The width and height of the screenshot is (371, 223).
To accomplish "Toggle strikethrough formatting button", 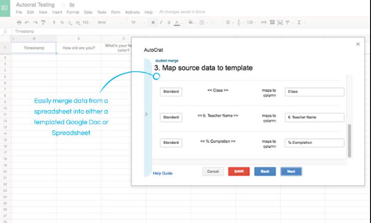I will [169, 22].
